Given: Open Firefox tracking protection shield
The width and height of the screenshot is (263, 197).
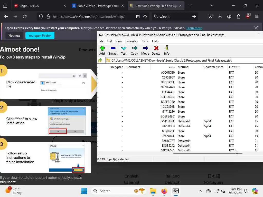Looking at the screenshot, I should pos(41,17).
